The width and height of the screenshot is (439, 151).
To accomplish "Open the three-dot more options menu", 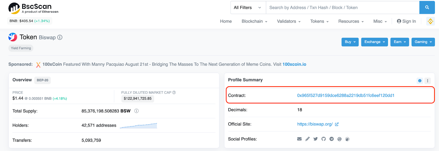I will (427, 81).
